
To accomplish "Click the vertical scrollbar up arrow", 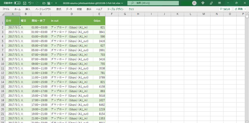I will tap(247, 14).
